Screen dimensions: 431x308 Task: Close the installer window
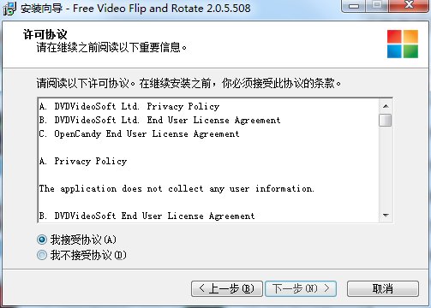(x=409, y=6)
